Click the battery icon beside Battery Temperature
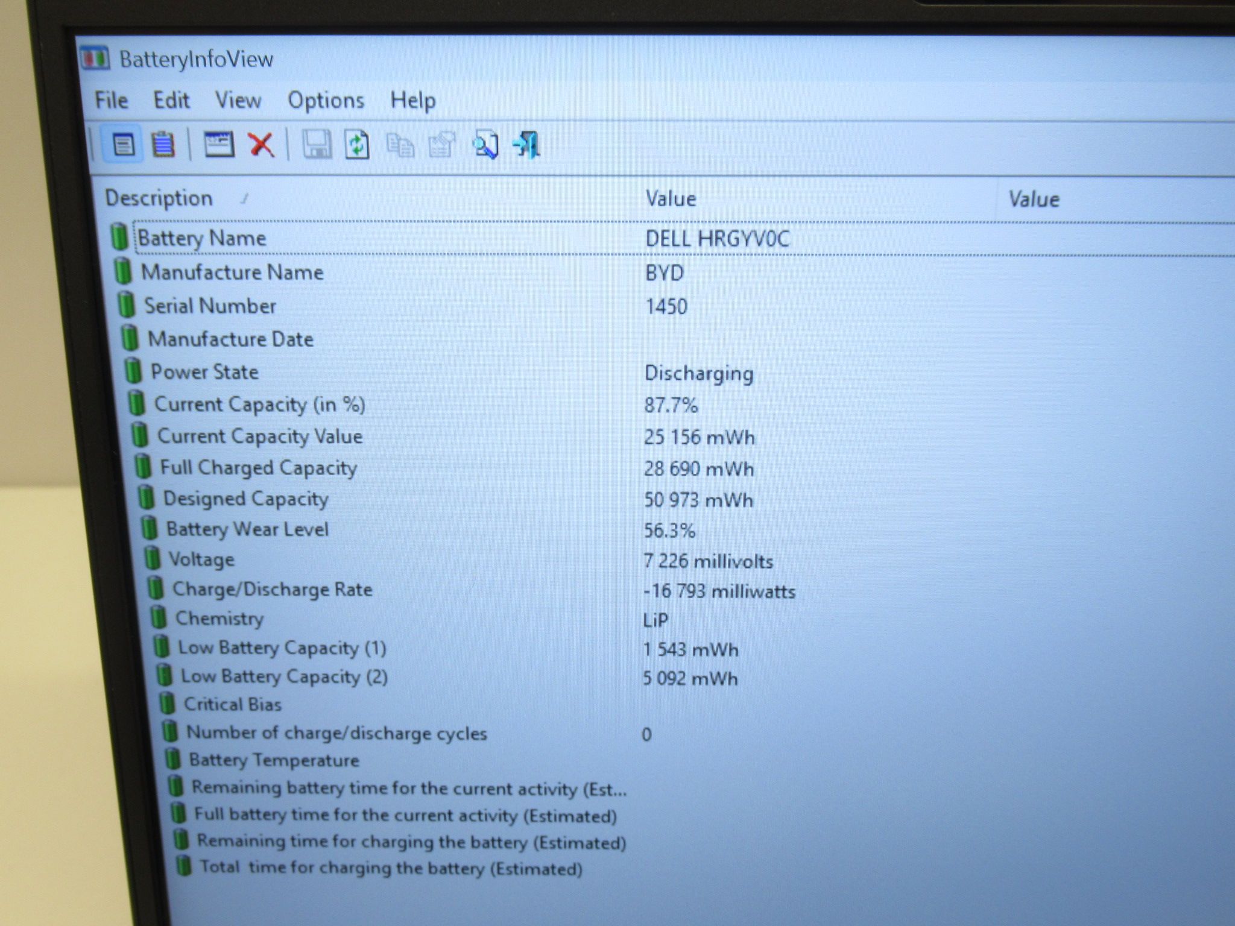The width and height of the screenshot is (1235, 926). (x=173, y=759)
